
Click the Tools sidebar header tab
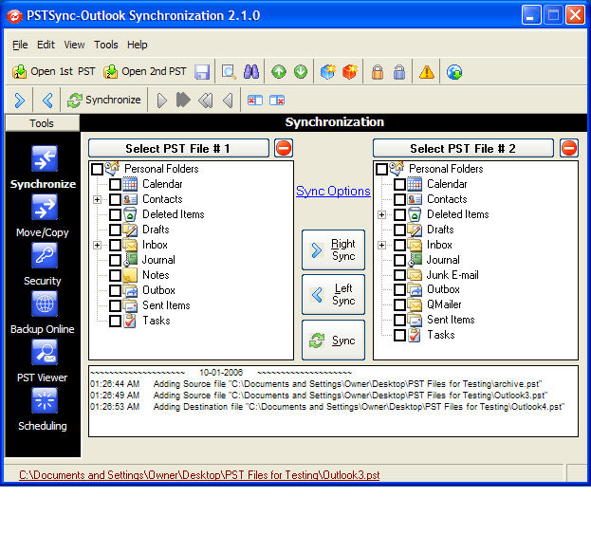pos(42,123)
